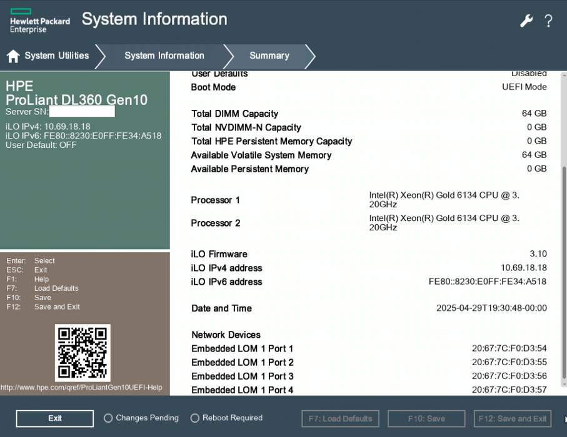This screenshot has width=567, height=437.
Task: Click F1 Help entry in key legend
Action: [x=28, y=279]
